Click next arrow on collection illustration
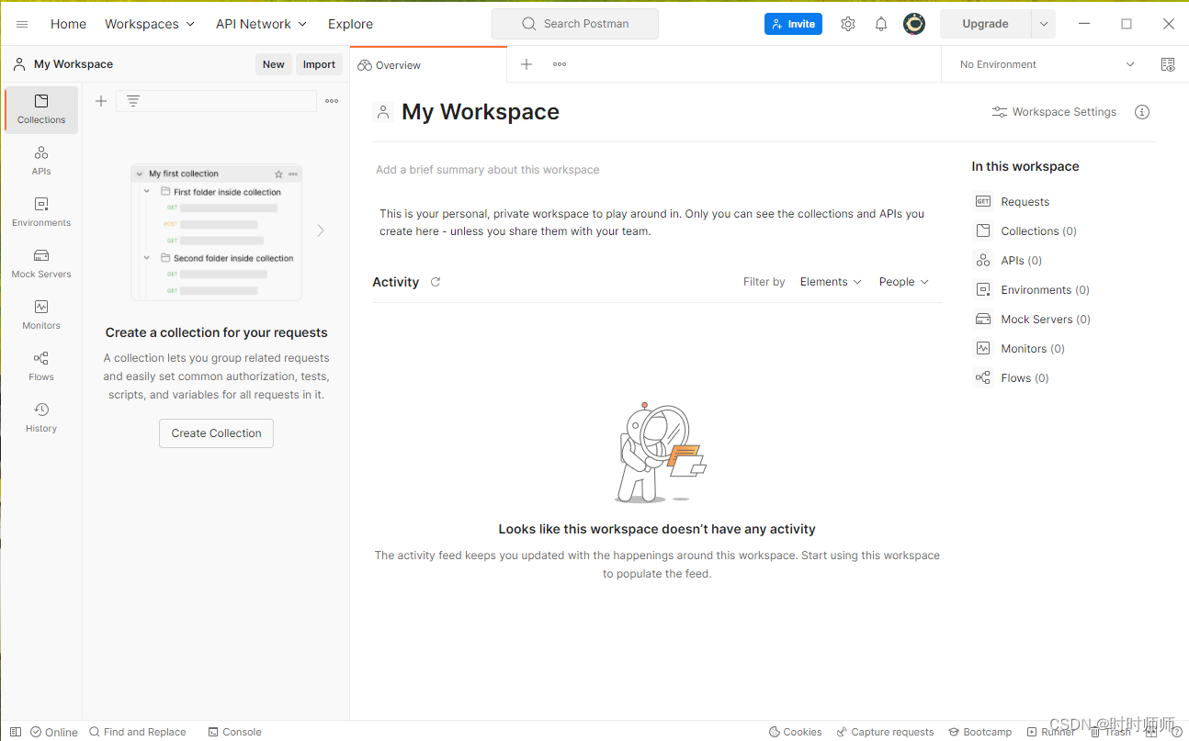 [321, 230]
